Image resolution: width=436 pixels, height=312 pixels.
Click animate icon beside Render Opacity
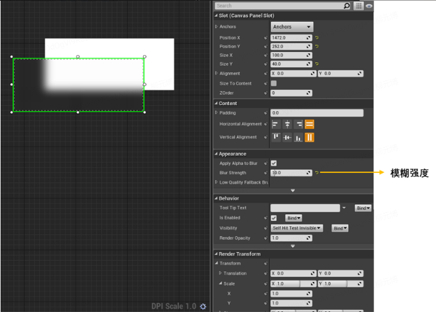click(x=266, y=238)
